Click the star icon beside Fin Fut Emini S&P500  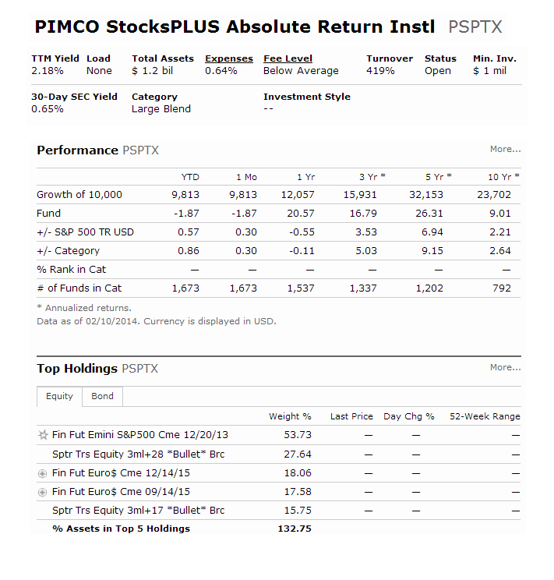(43, 435)
